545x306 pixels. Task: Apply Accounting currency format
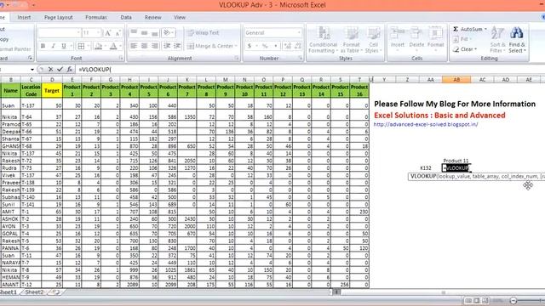(250, 46)
